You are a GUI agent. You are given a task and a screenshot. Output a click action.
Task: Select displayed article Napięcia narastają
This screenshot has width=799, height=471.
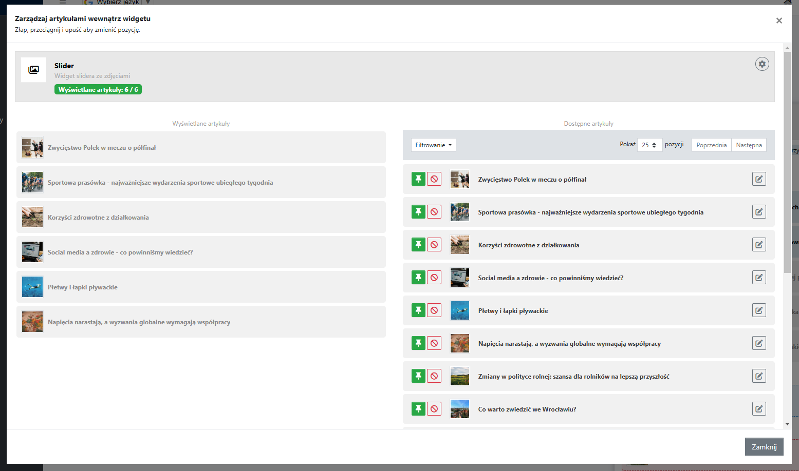201,322
